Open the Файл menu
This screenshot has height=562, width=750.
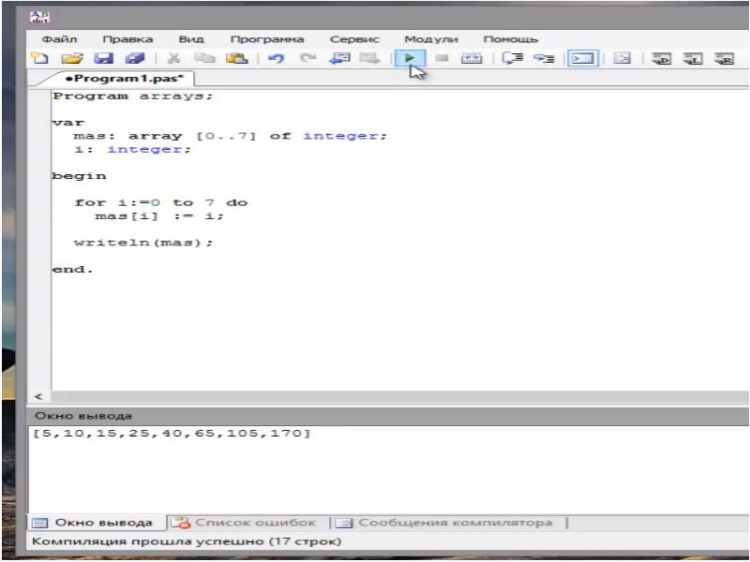pos(59,39)
